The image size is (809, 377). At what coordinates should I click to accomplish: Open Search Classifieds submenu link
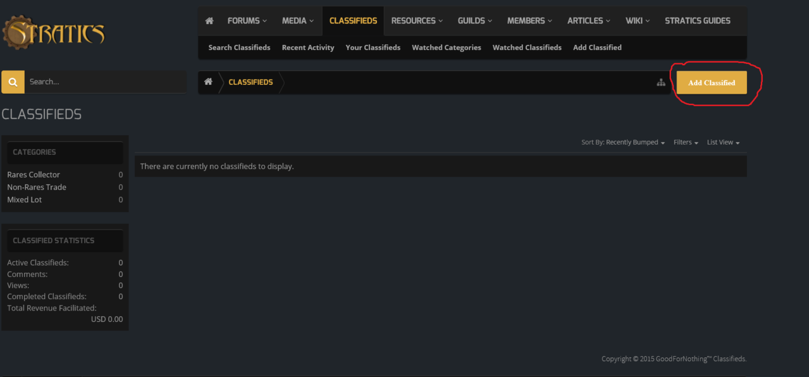239,47
